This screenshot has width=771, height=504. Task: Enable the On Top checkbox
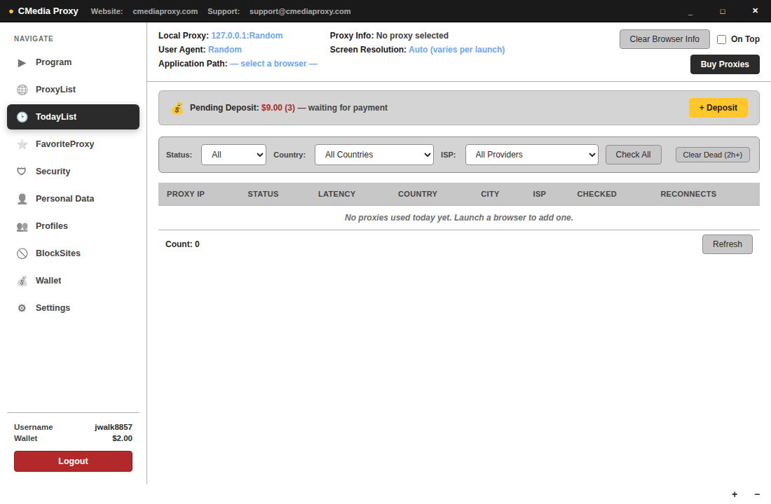click(721, 39)
